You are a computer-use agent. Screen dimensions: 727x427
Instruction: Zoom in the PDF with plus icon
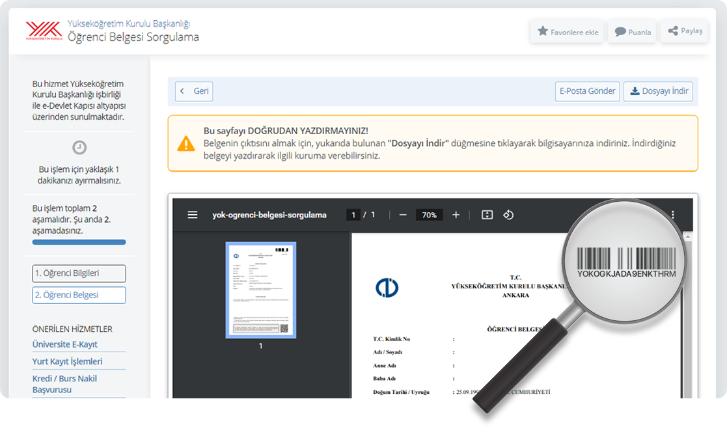456,215
